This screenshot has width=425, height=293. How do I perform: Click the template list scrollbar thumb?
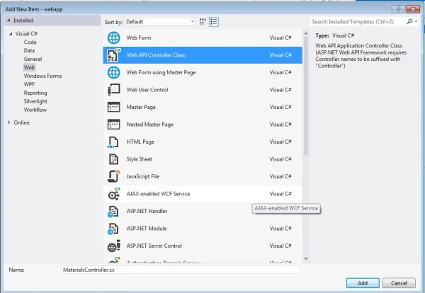pos(306,96)
